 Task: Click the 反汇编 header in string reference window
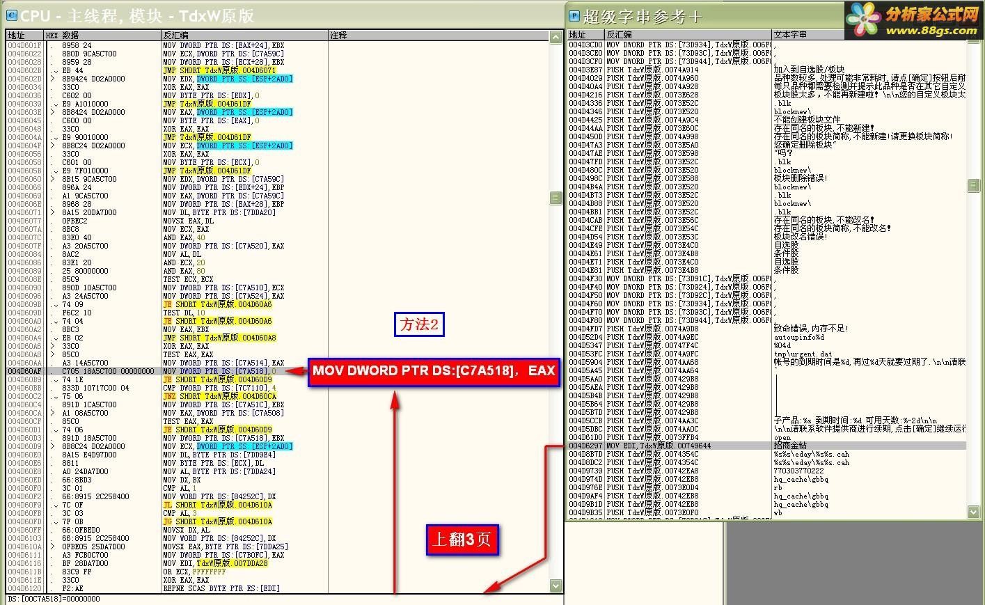688,34
